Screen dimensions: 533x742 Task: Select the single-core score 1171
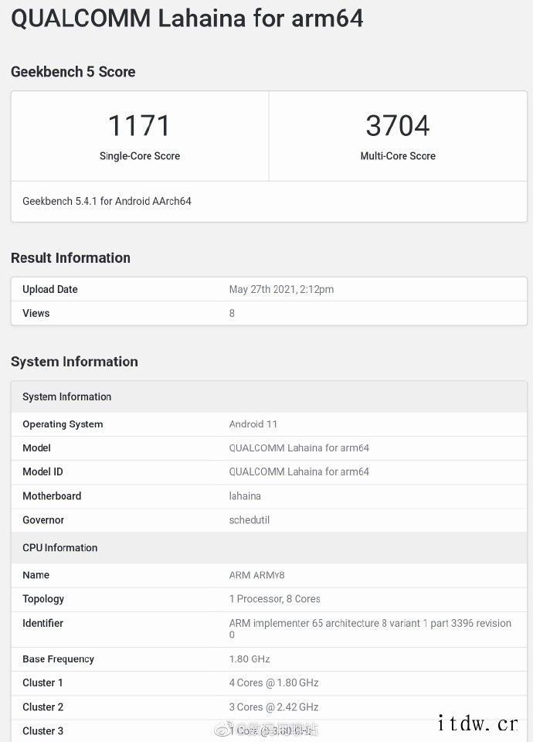click(x=139, y=125)
